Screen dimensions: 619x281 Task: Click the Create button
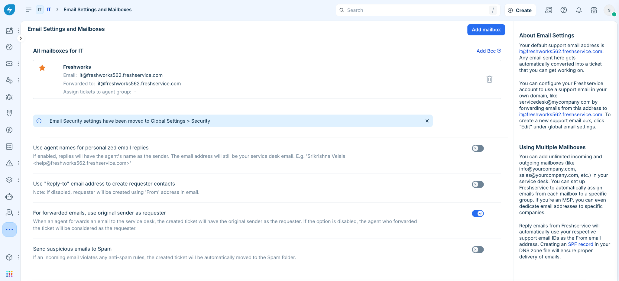[520, 10]
